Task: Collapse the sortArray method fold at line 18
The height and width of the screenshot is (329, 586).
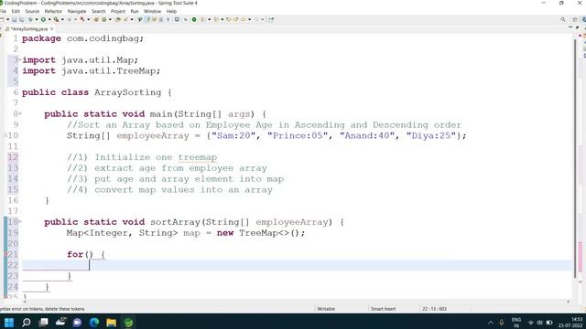Action: click(20, 221)
